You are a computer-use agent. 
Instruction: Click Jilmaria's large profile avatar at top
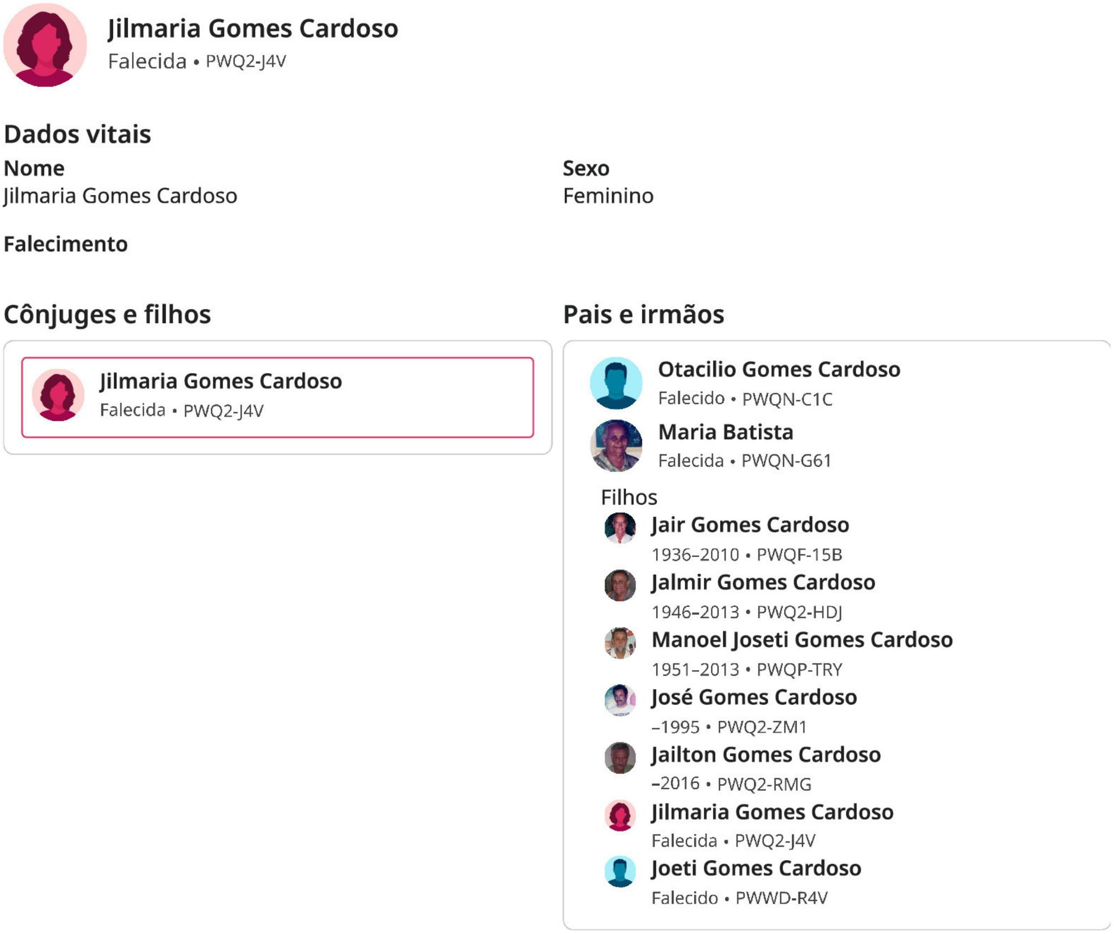[45, 45]
